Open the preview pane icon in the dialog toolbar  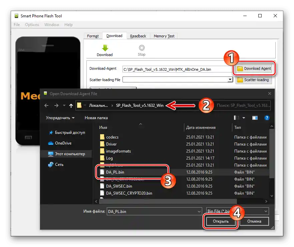click(254, 117)
